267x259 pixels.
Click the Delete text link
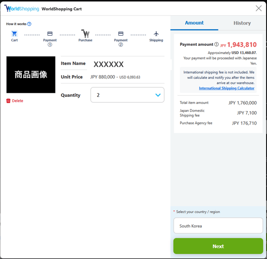pos(18,101)
